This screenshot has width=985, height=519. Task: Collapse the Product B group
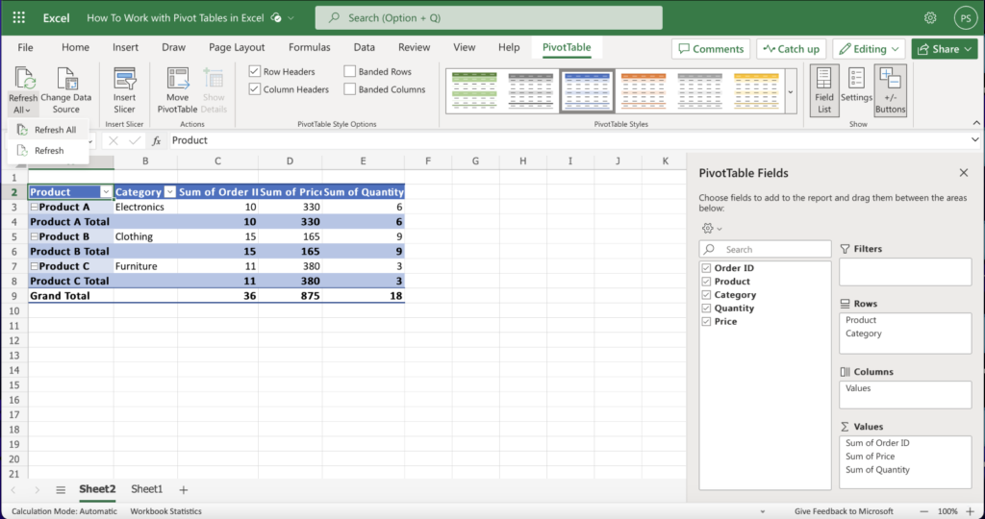(35, 236)
